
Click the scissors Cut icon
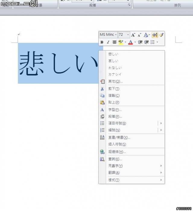tap(102, 89)
